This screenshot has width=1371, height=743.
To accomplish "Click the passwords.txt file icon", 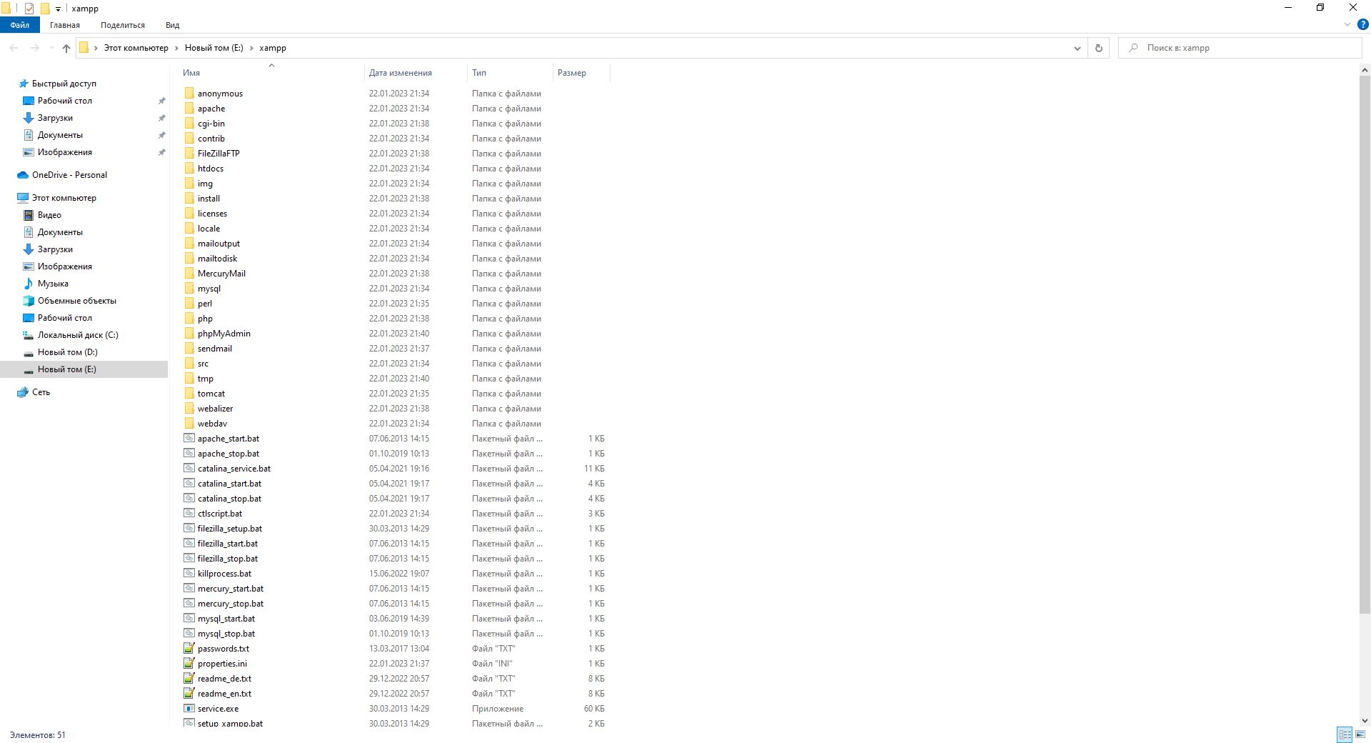I will coord(189,649).
